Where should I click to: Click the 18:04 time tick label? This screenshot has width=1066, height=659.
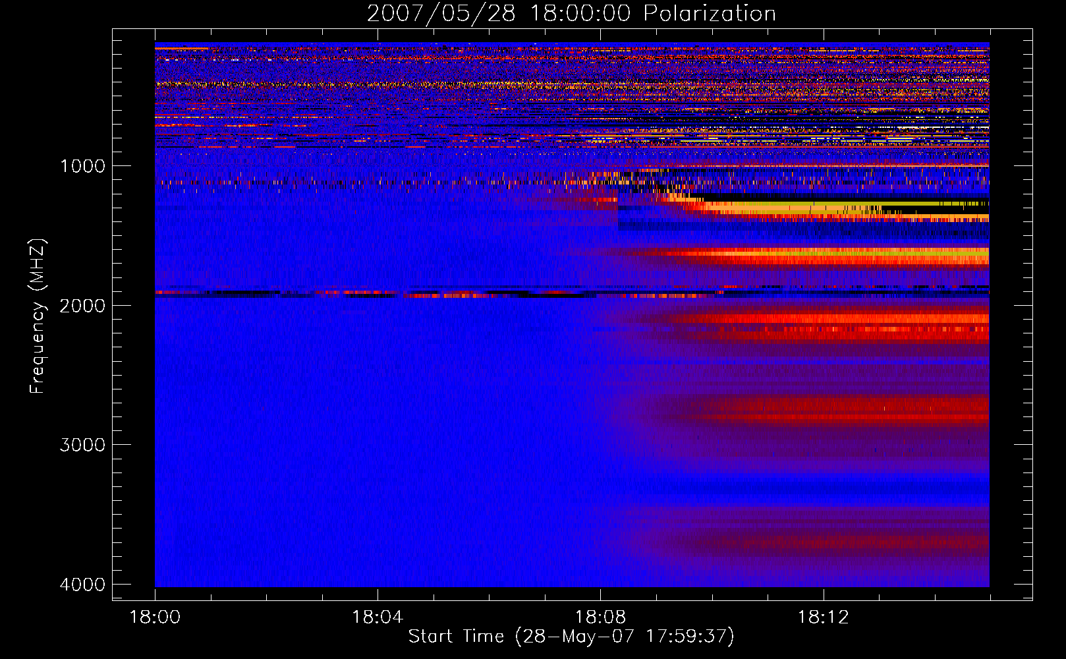378,617
